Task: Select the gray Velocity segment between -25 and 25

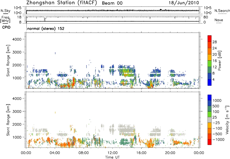Action: tap(210, 120)
